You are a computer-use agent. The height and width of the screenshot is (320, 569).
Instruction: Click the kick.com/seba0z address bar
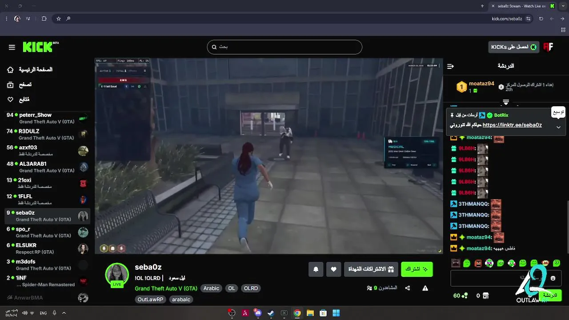(x=506, y=19)
